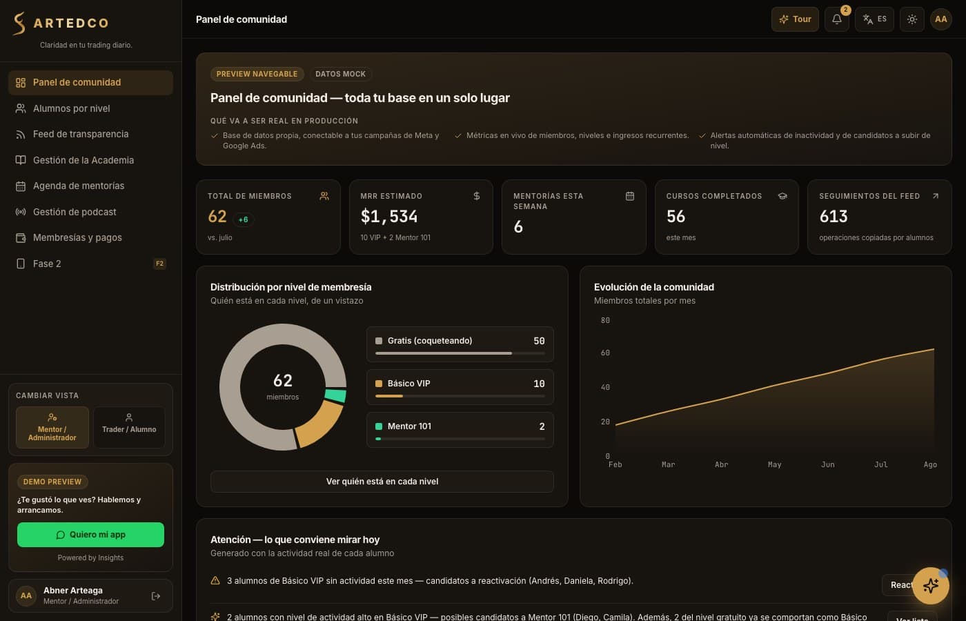This screenshot has width=966, height=621.
Task: Click dollar icon on MRR estimado card
Action: pos(477,196)
